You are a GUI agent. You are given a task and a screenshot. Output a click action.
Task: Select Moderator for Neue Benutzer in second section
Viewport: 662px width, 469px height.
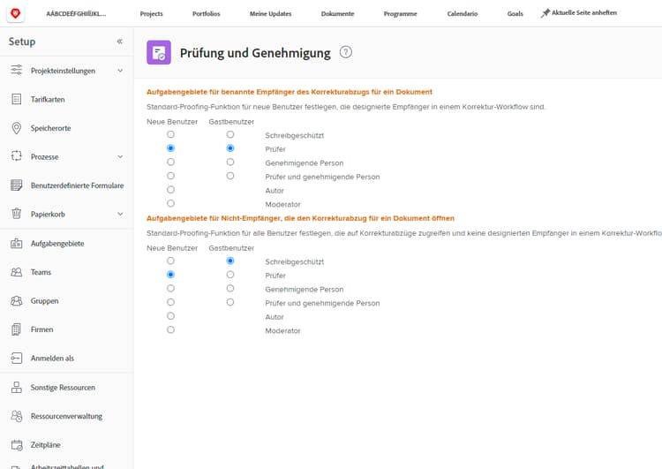coord(170,329)
